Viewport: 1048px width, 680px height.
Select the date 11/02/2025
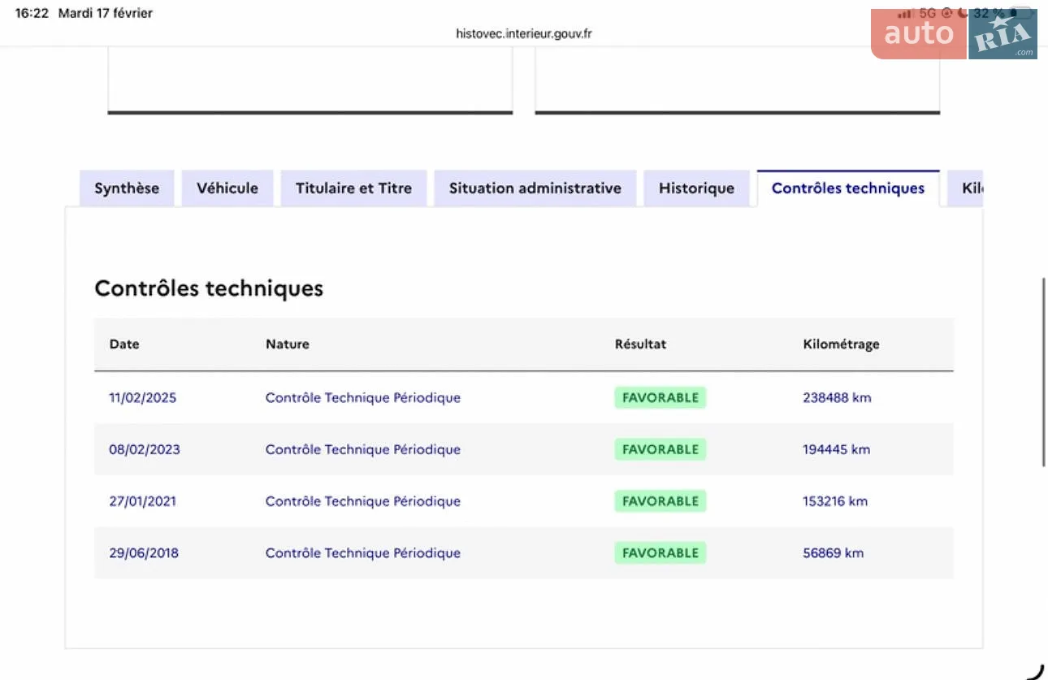143,398
